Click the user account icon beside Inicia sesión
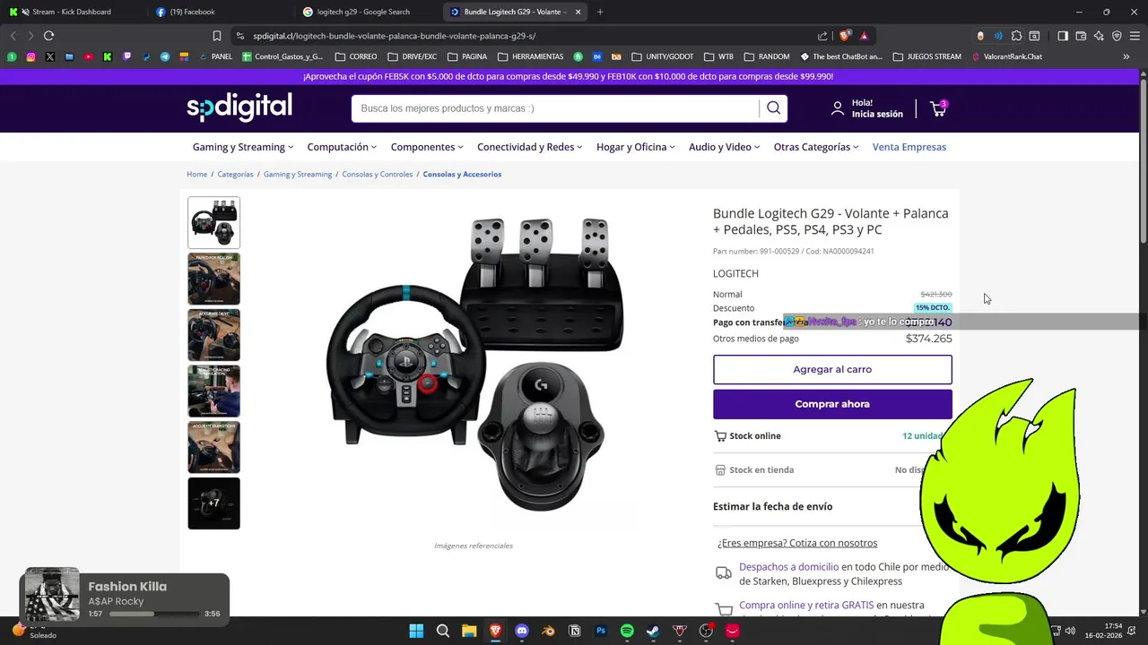Image resolution: width=1148 pixels, height=645 pixels. tap(837, 108)
